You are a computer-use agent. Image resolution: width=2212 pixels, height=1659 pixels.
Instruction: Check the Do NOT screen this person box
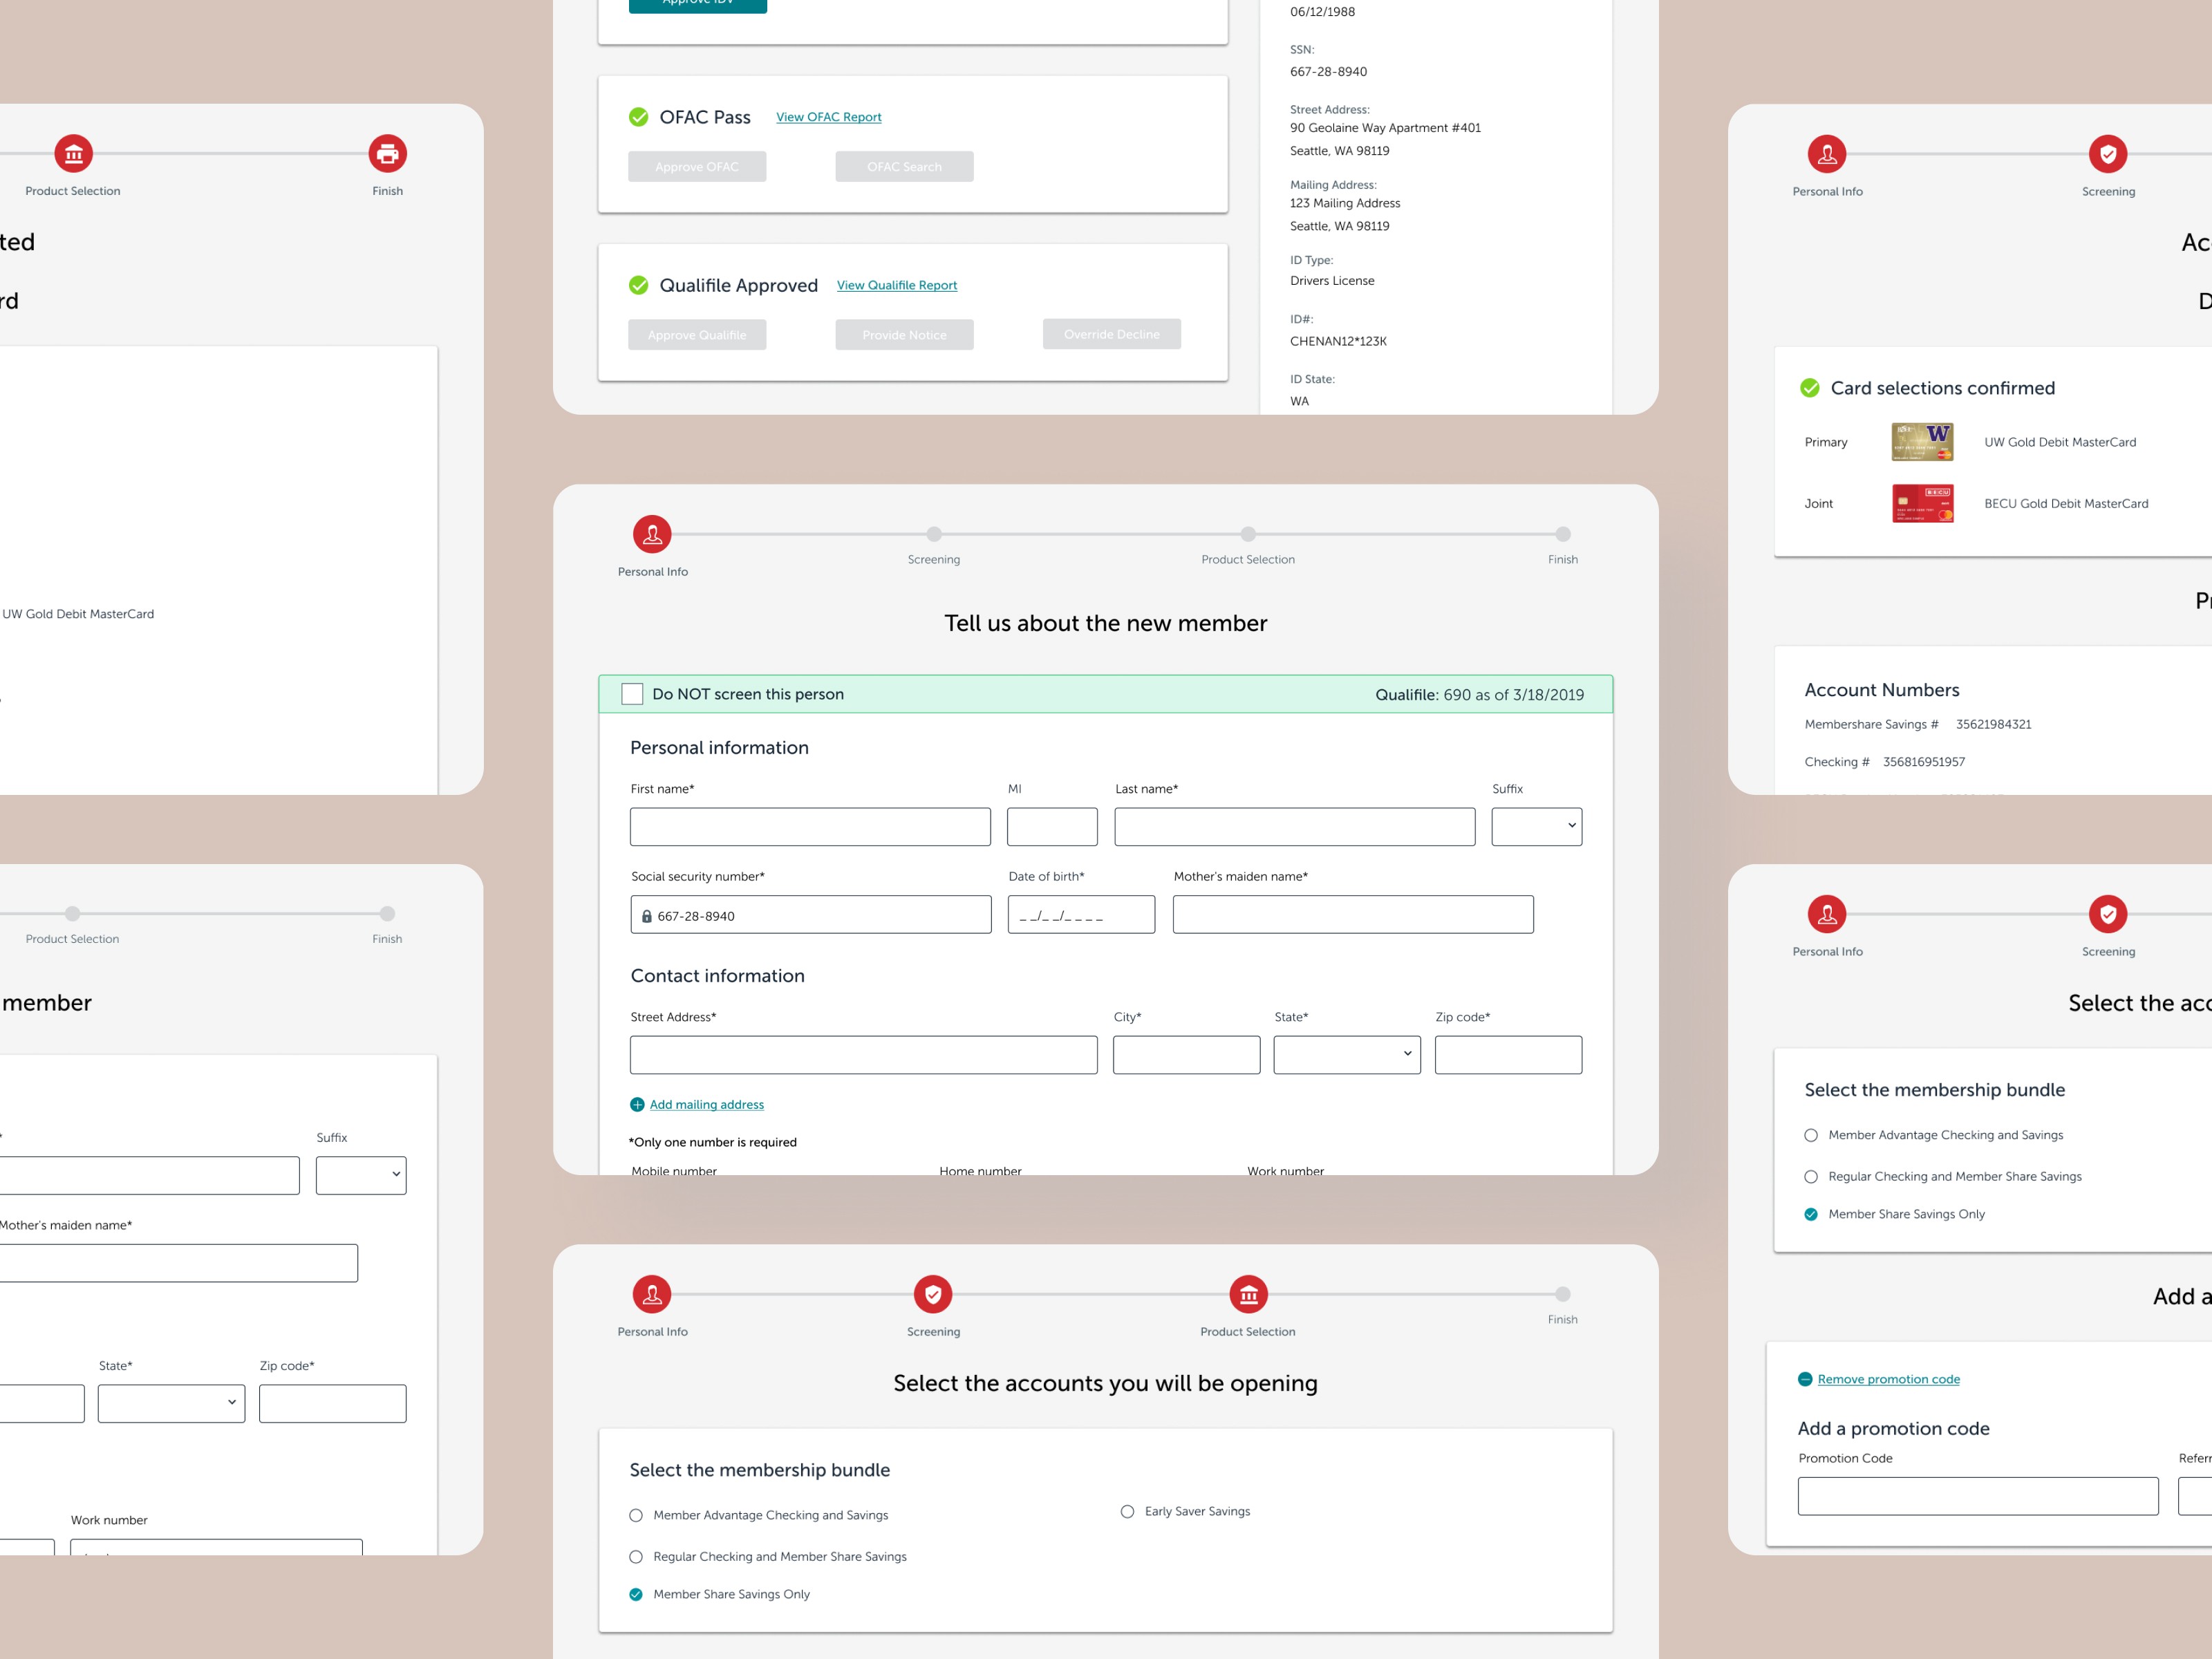[x=632, y=694]
